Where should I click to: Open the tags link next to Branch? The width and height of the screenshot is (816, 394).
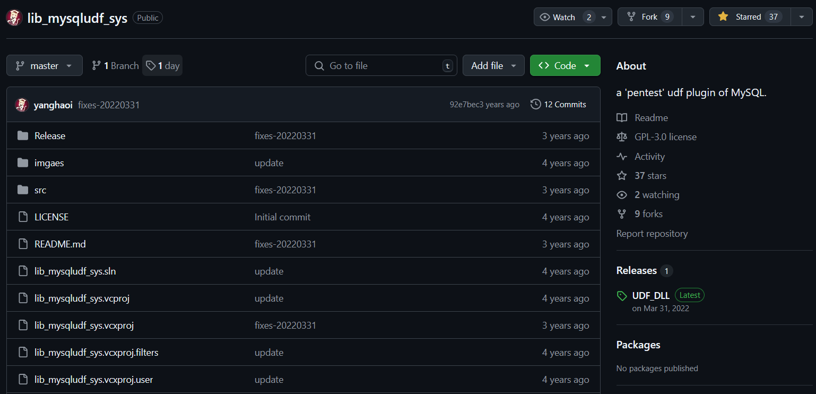(162, 65)
